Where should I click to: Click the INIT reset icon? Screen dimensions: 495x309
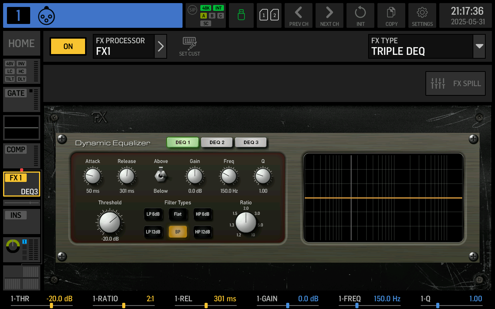point(360,15)
